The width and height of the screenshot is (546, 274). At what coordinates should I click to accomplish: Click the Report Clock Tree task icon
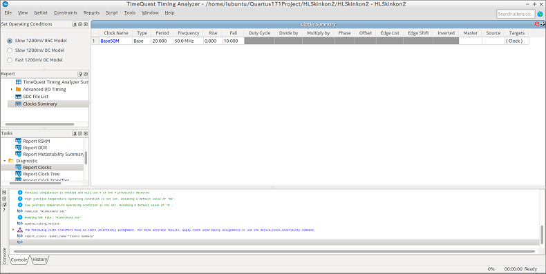(19, 174)
